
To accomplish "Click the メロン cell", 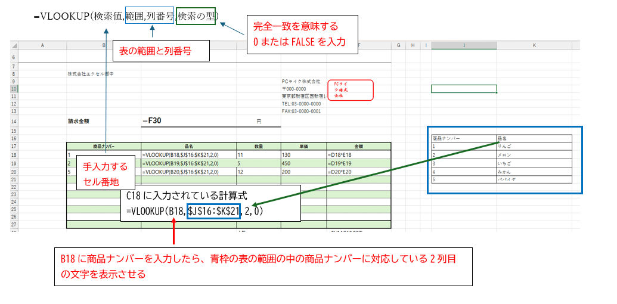I will click(534, 154).
